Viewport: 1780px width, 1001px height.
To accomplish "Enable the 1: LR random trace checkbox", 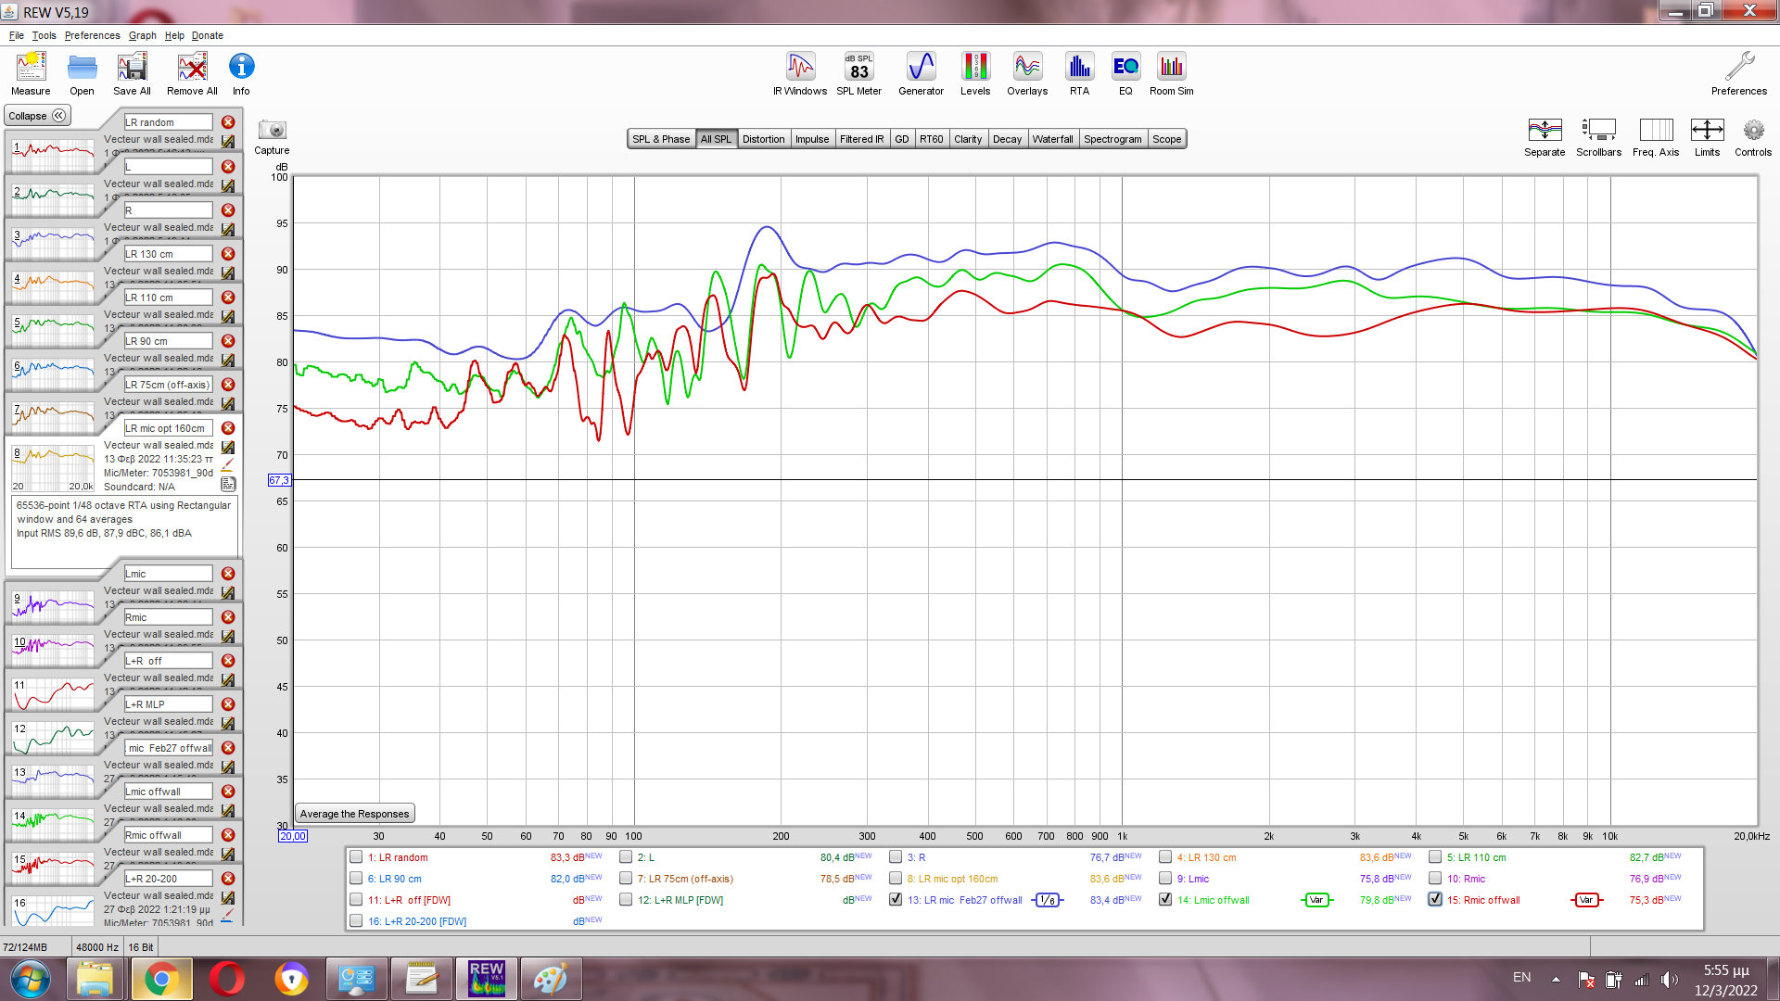I will pos(356,857).
